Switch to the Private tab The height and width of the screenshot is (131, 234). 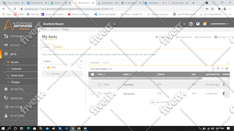pos(58,47)
